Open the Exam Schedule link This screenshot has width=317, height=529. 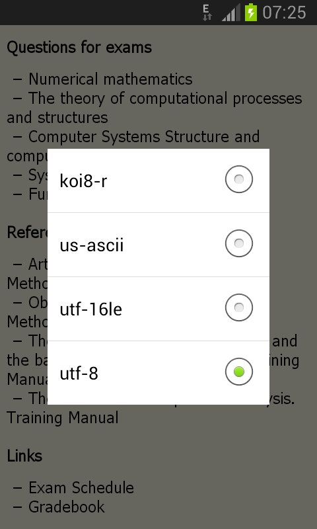pyautogui.click(x=81, y=488)
